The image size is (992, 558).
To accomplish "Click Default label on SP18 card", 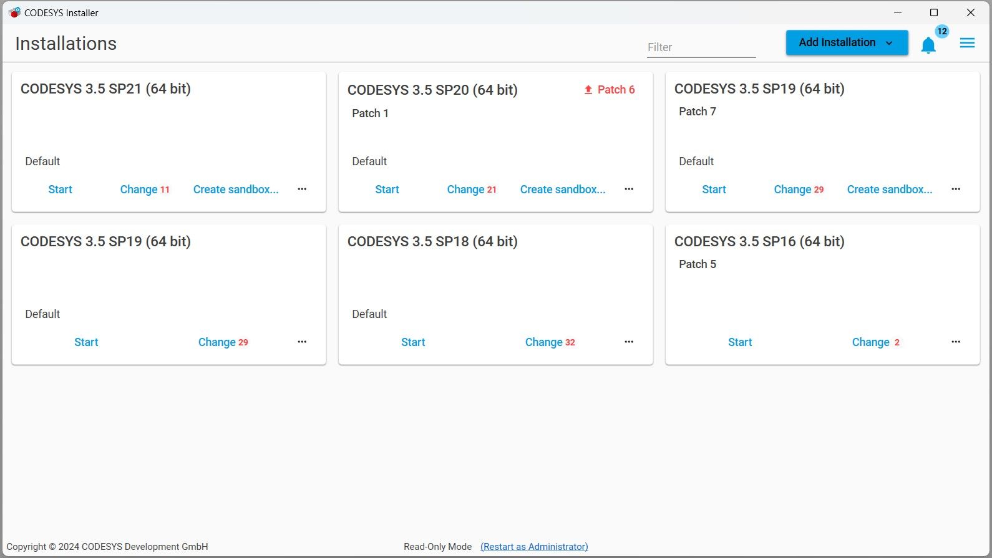I will (x=369, y=314).
